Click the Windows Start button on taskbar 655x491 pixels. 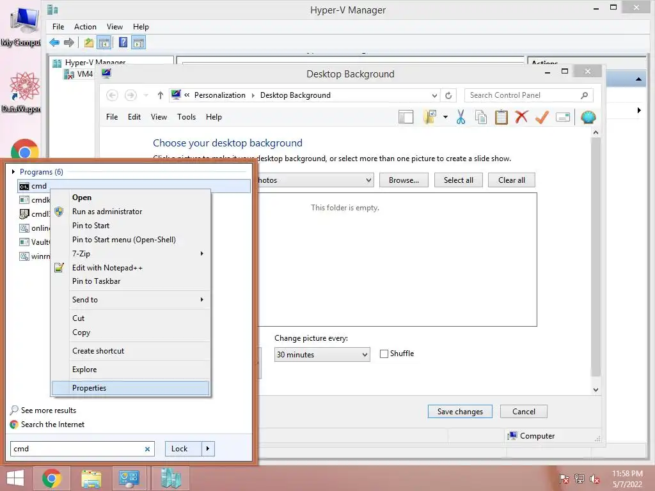[x=15, y=478]
